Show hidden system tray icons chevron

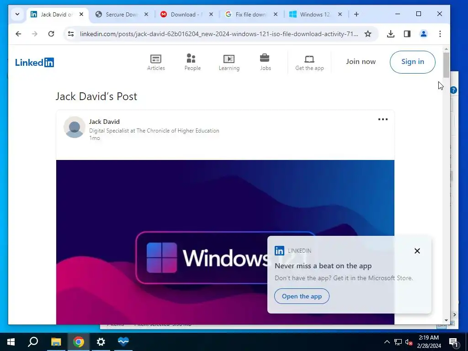click(x=387, y=342)
